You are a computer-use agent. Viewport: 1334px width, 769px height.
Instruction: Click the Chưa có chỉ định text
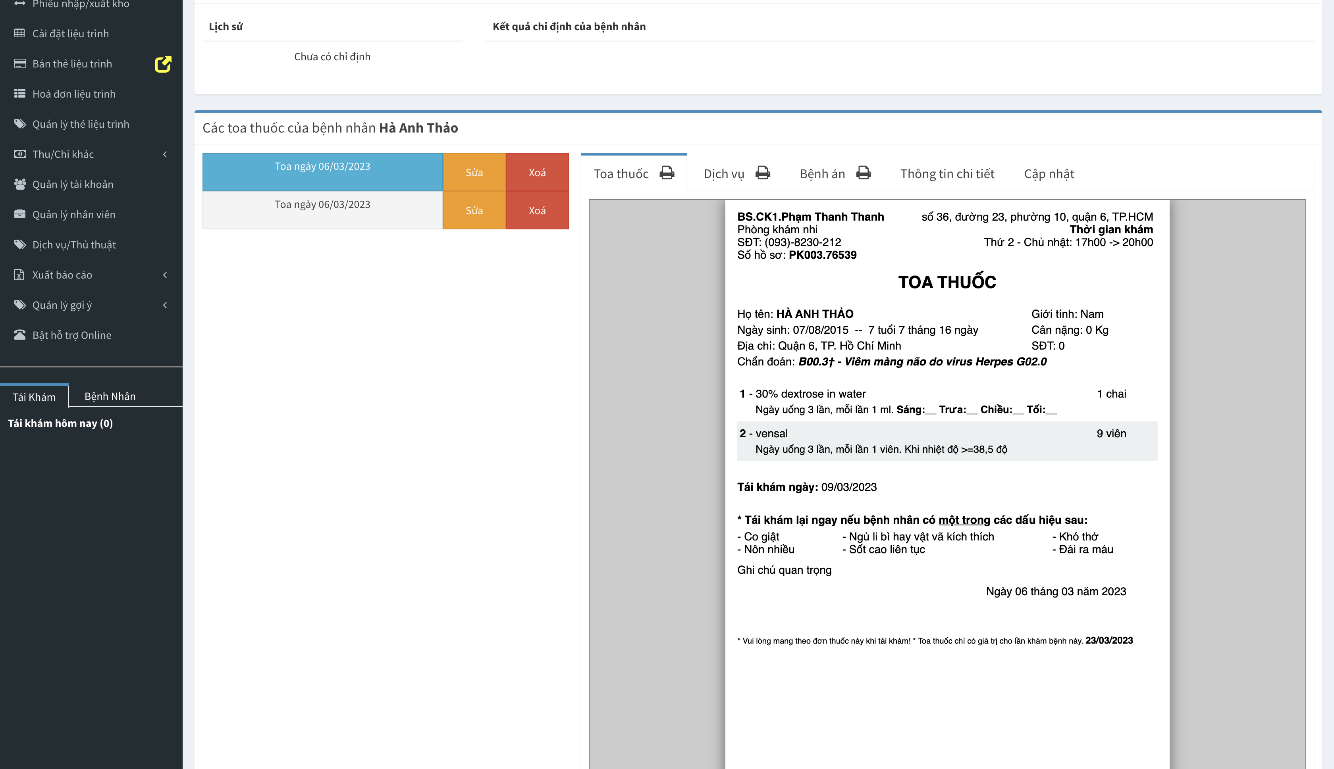pos(332,56)
